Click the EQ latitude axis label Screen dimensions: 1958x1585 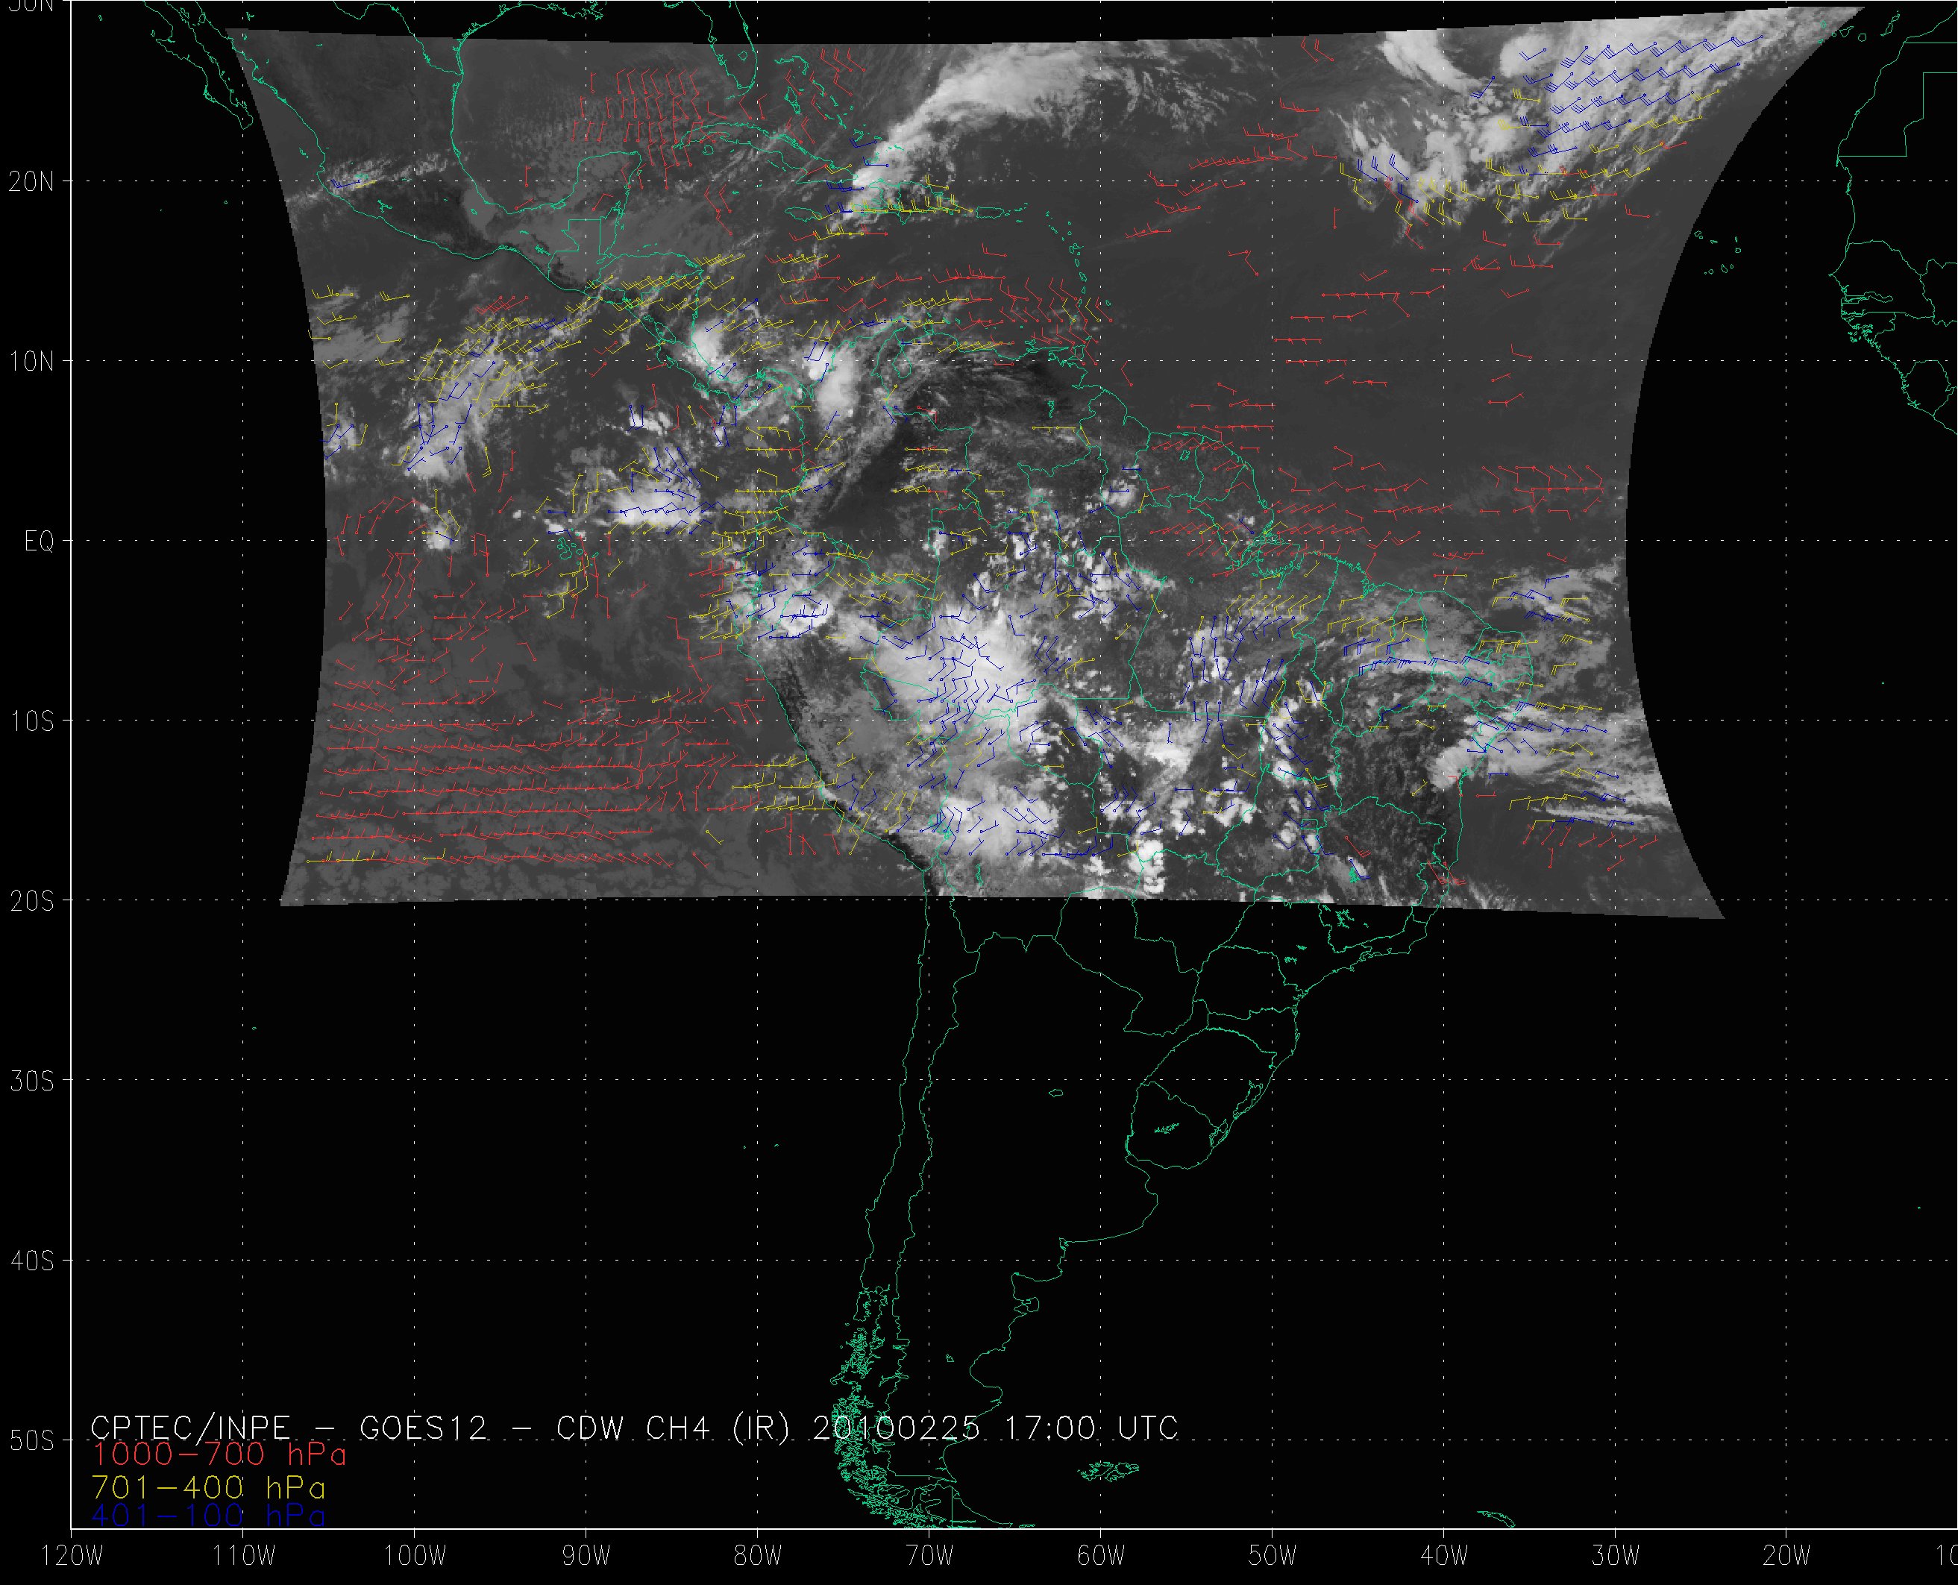point(40,542)
